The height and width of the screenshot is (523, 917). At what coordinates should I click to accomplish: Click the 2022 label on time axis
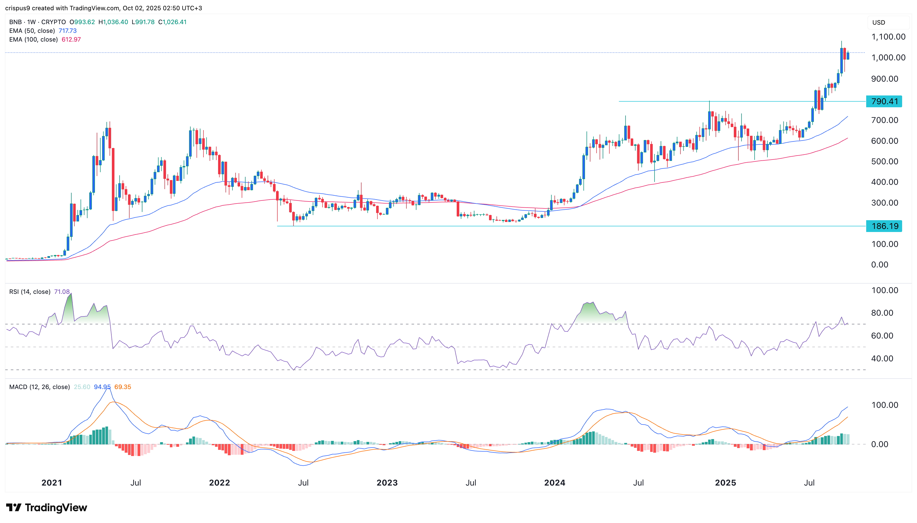pos(219,482)
